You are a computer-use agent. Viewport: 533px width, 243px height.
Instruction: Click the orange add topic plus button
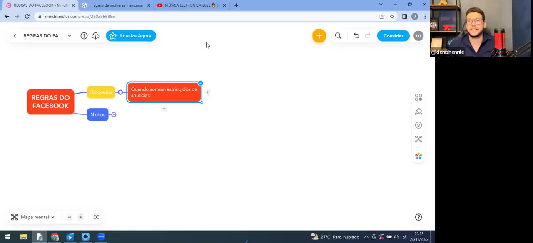tap(319, 36)
